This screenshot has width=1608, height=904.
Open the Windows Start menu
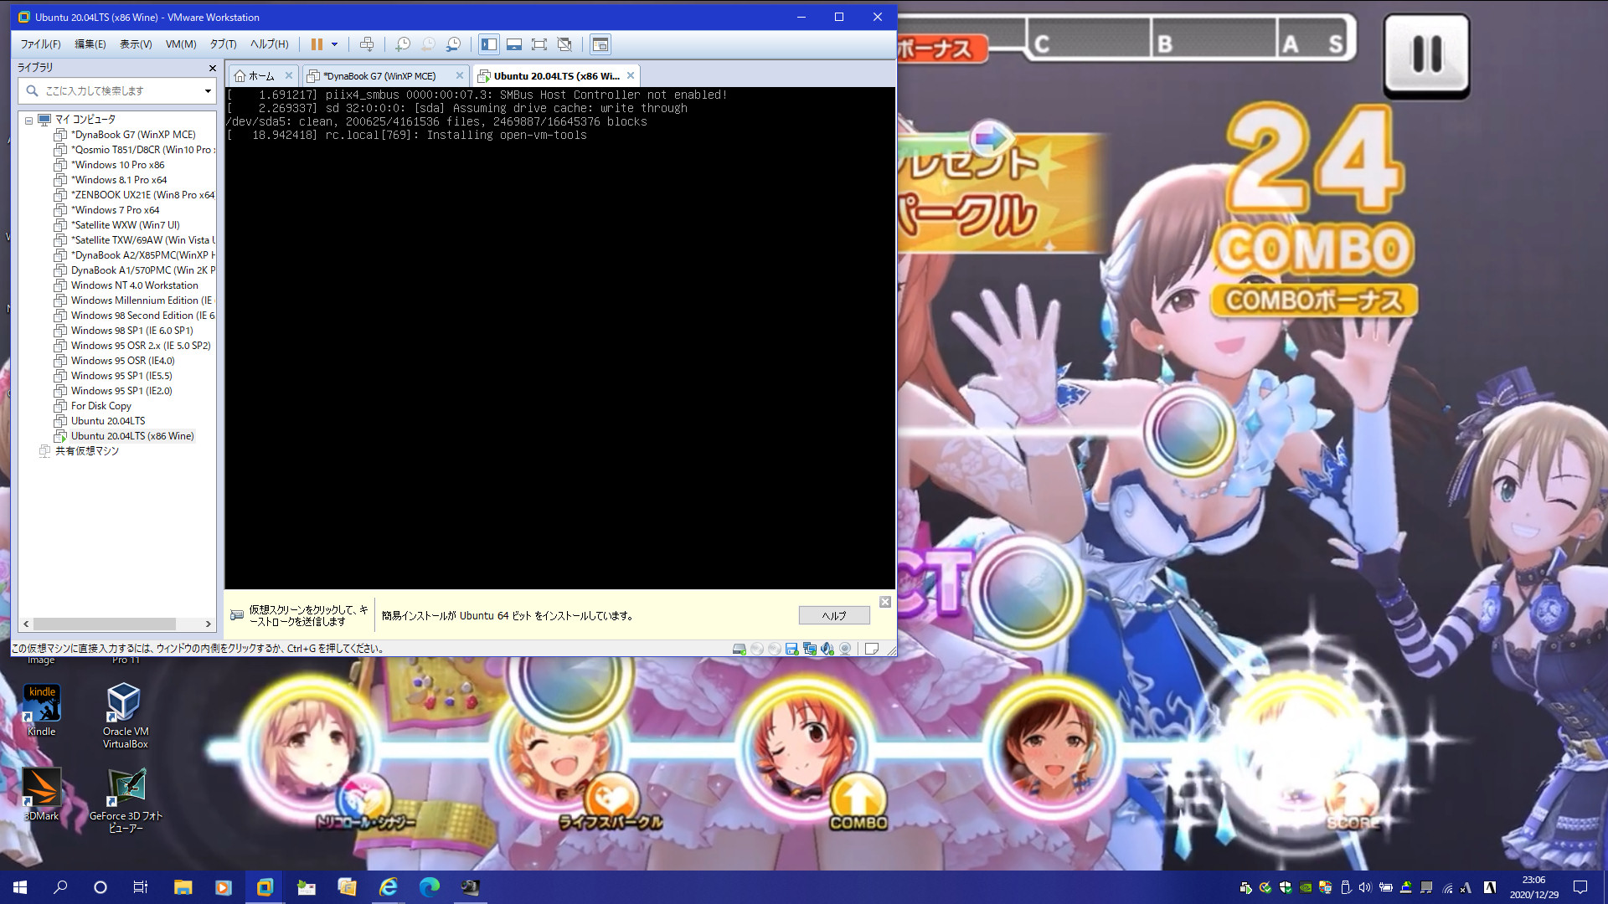[x=20, y=887]
